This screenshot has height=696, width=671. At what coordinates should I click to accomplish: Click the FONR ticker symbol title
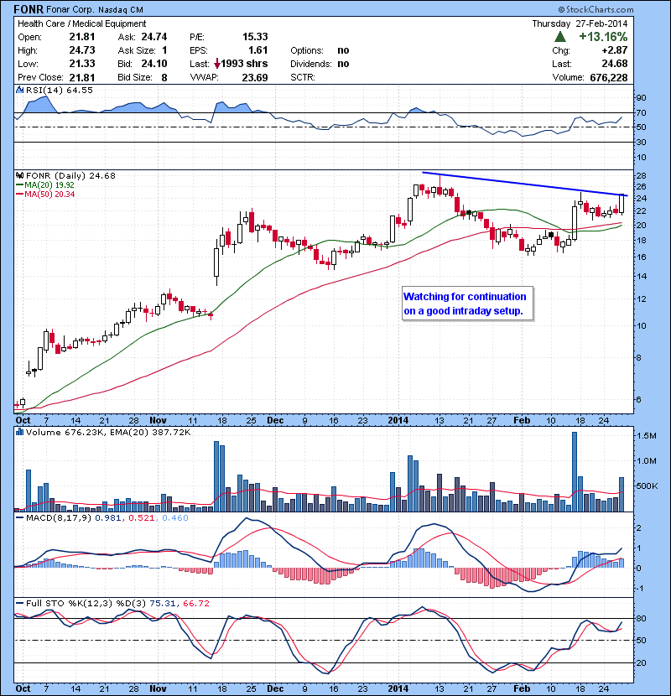click(29, 9)
